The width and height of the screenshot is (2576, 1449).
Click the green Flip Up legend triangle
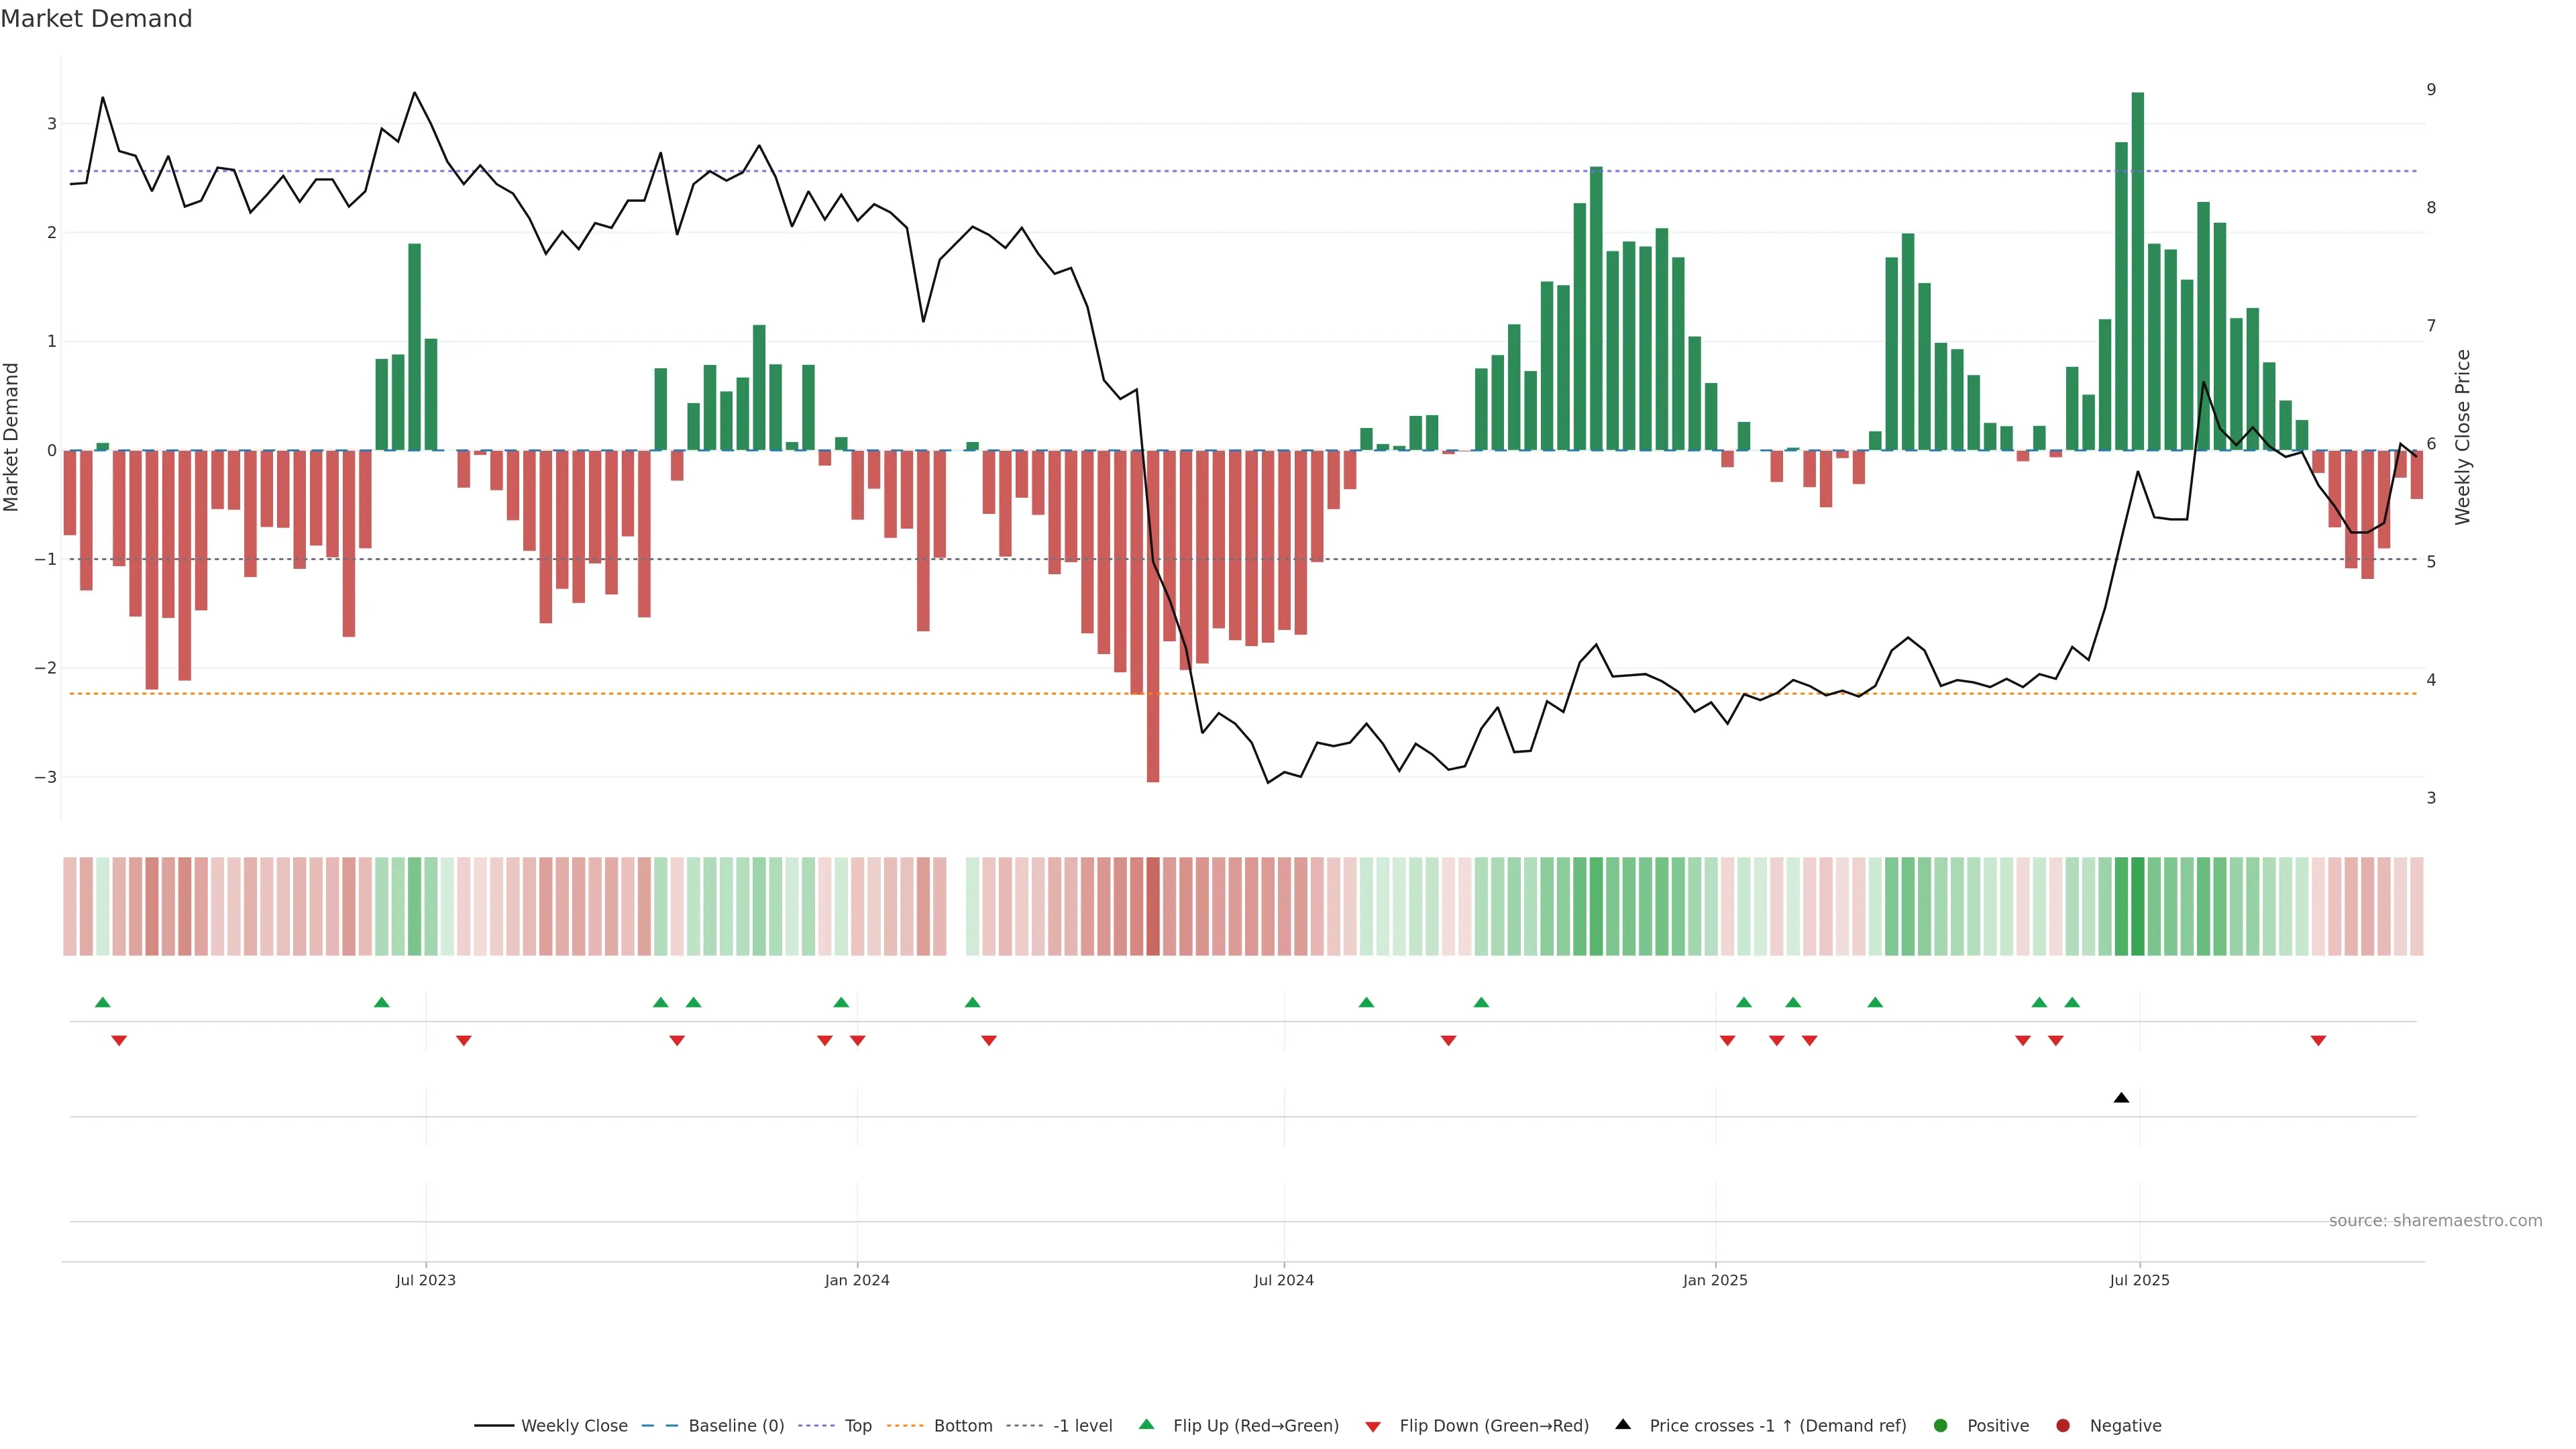[1146, 1425]
